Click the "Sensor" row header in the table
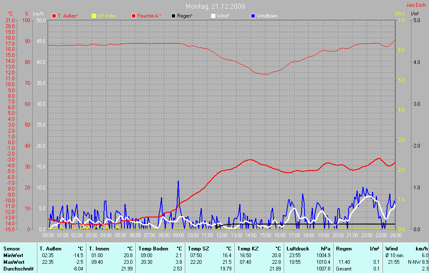This screenshot has height=273, width=429. point(11,249)
